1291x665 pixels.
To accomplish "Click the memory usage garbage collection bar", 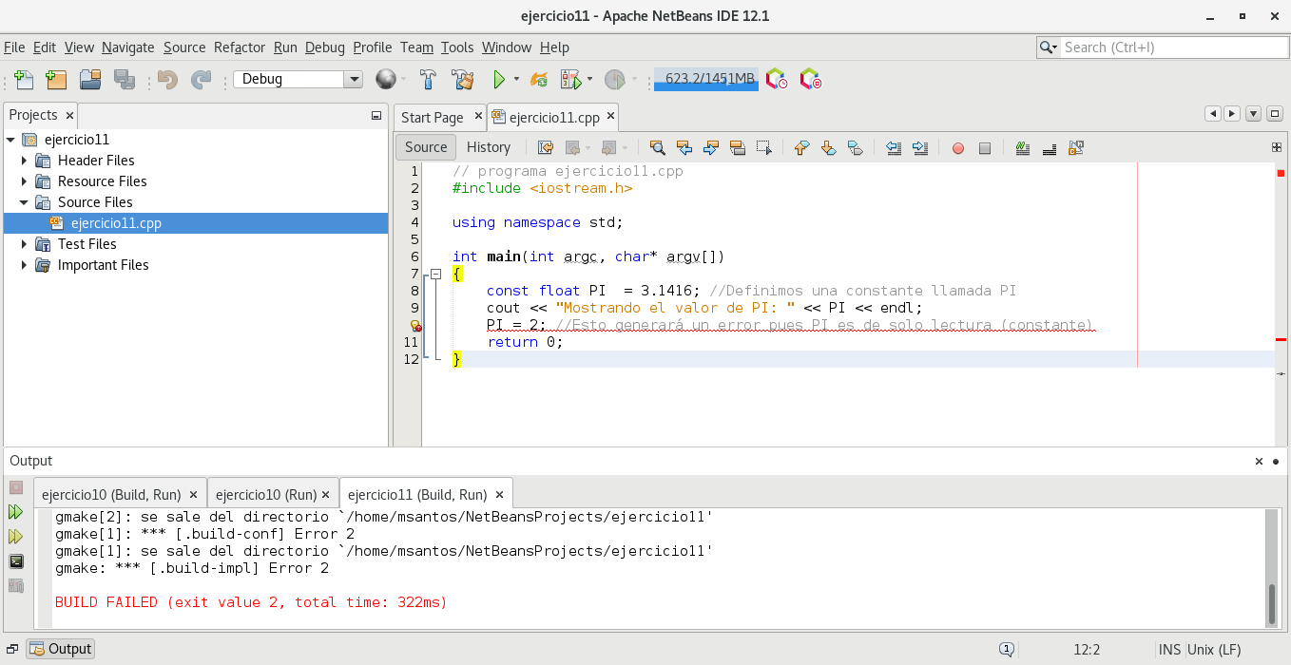I will point(705,80).
